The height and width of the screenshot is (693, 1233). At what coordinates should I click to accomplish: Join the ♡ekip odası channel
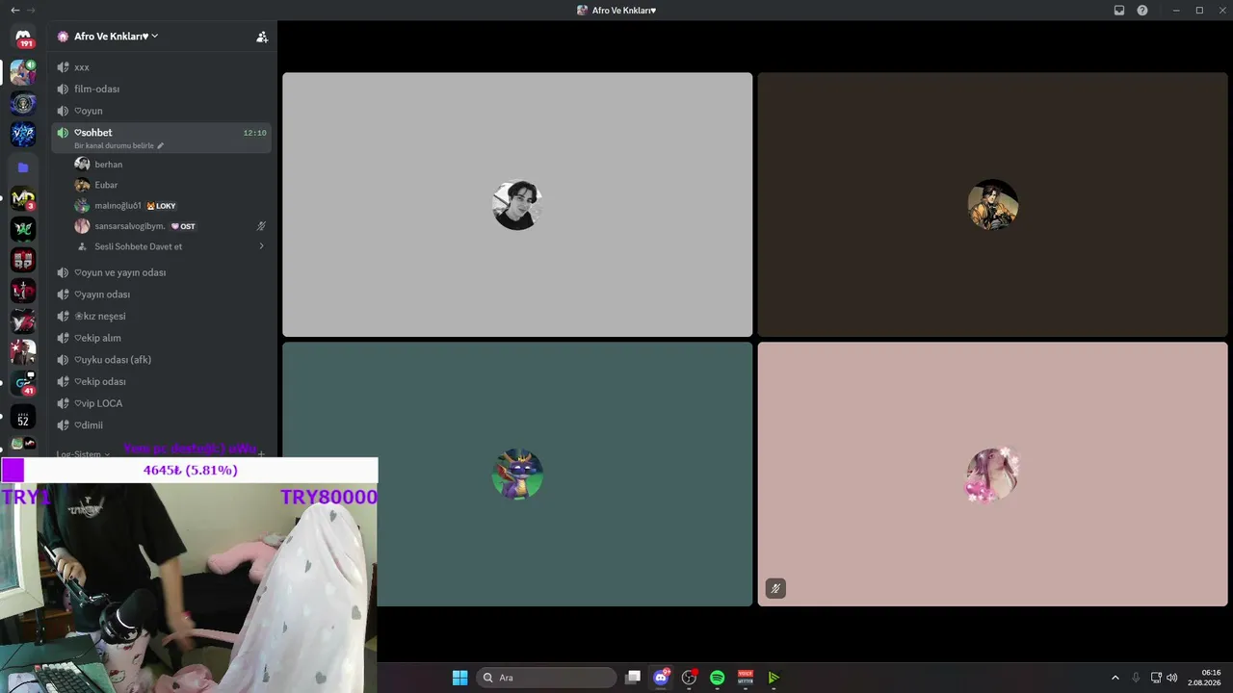coord(161,381)
